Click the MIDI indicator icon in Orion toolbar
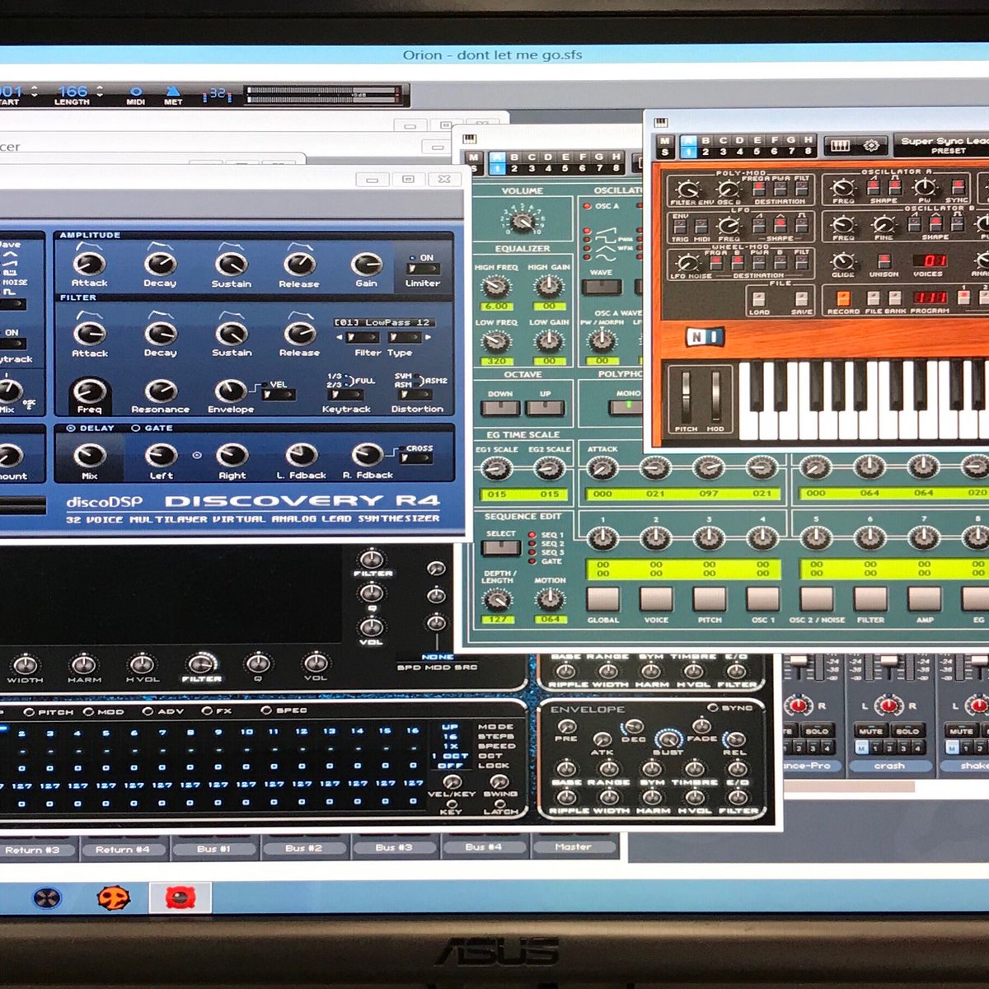 point(136,91)
